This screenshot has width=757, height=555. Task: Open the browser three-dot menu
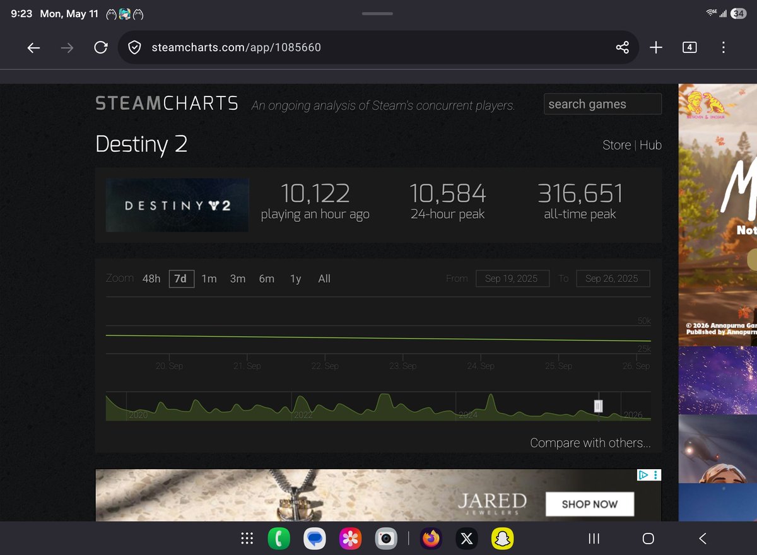pos(723,48)
